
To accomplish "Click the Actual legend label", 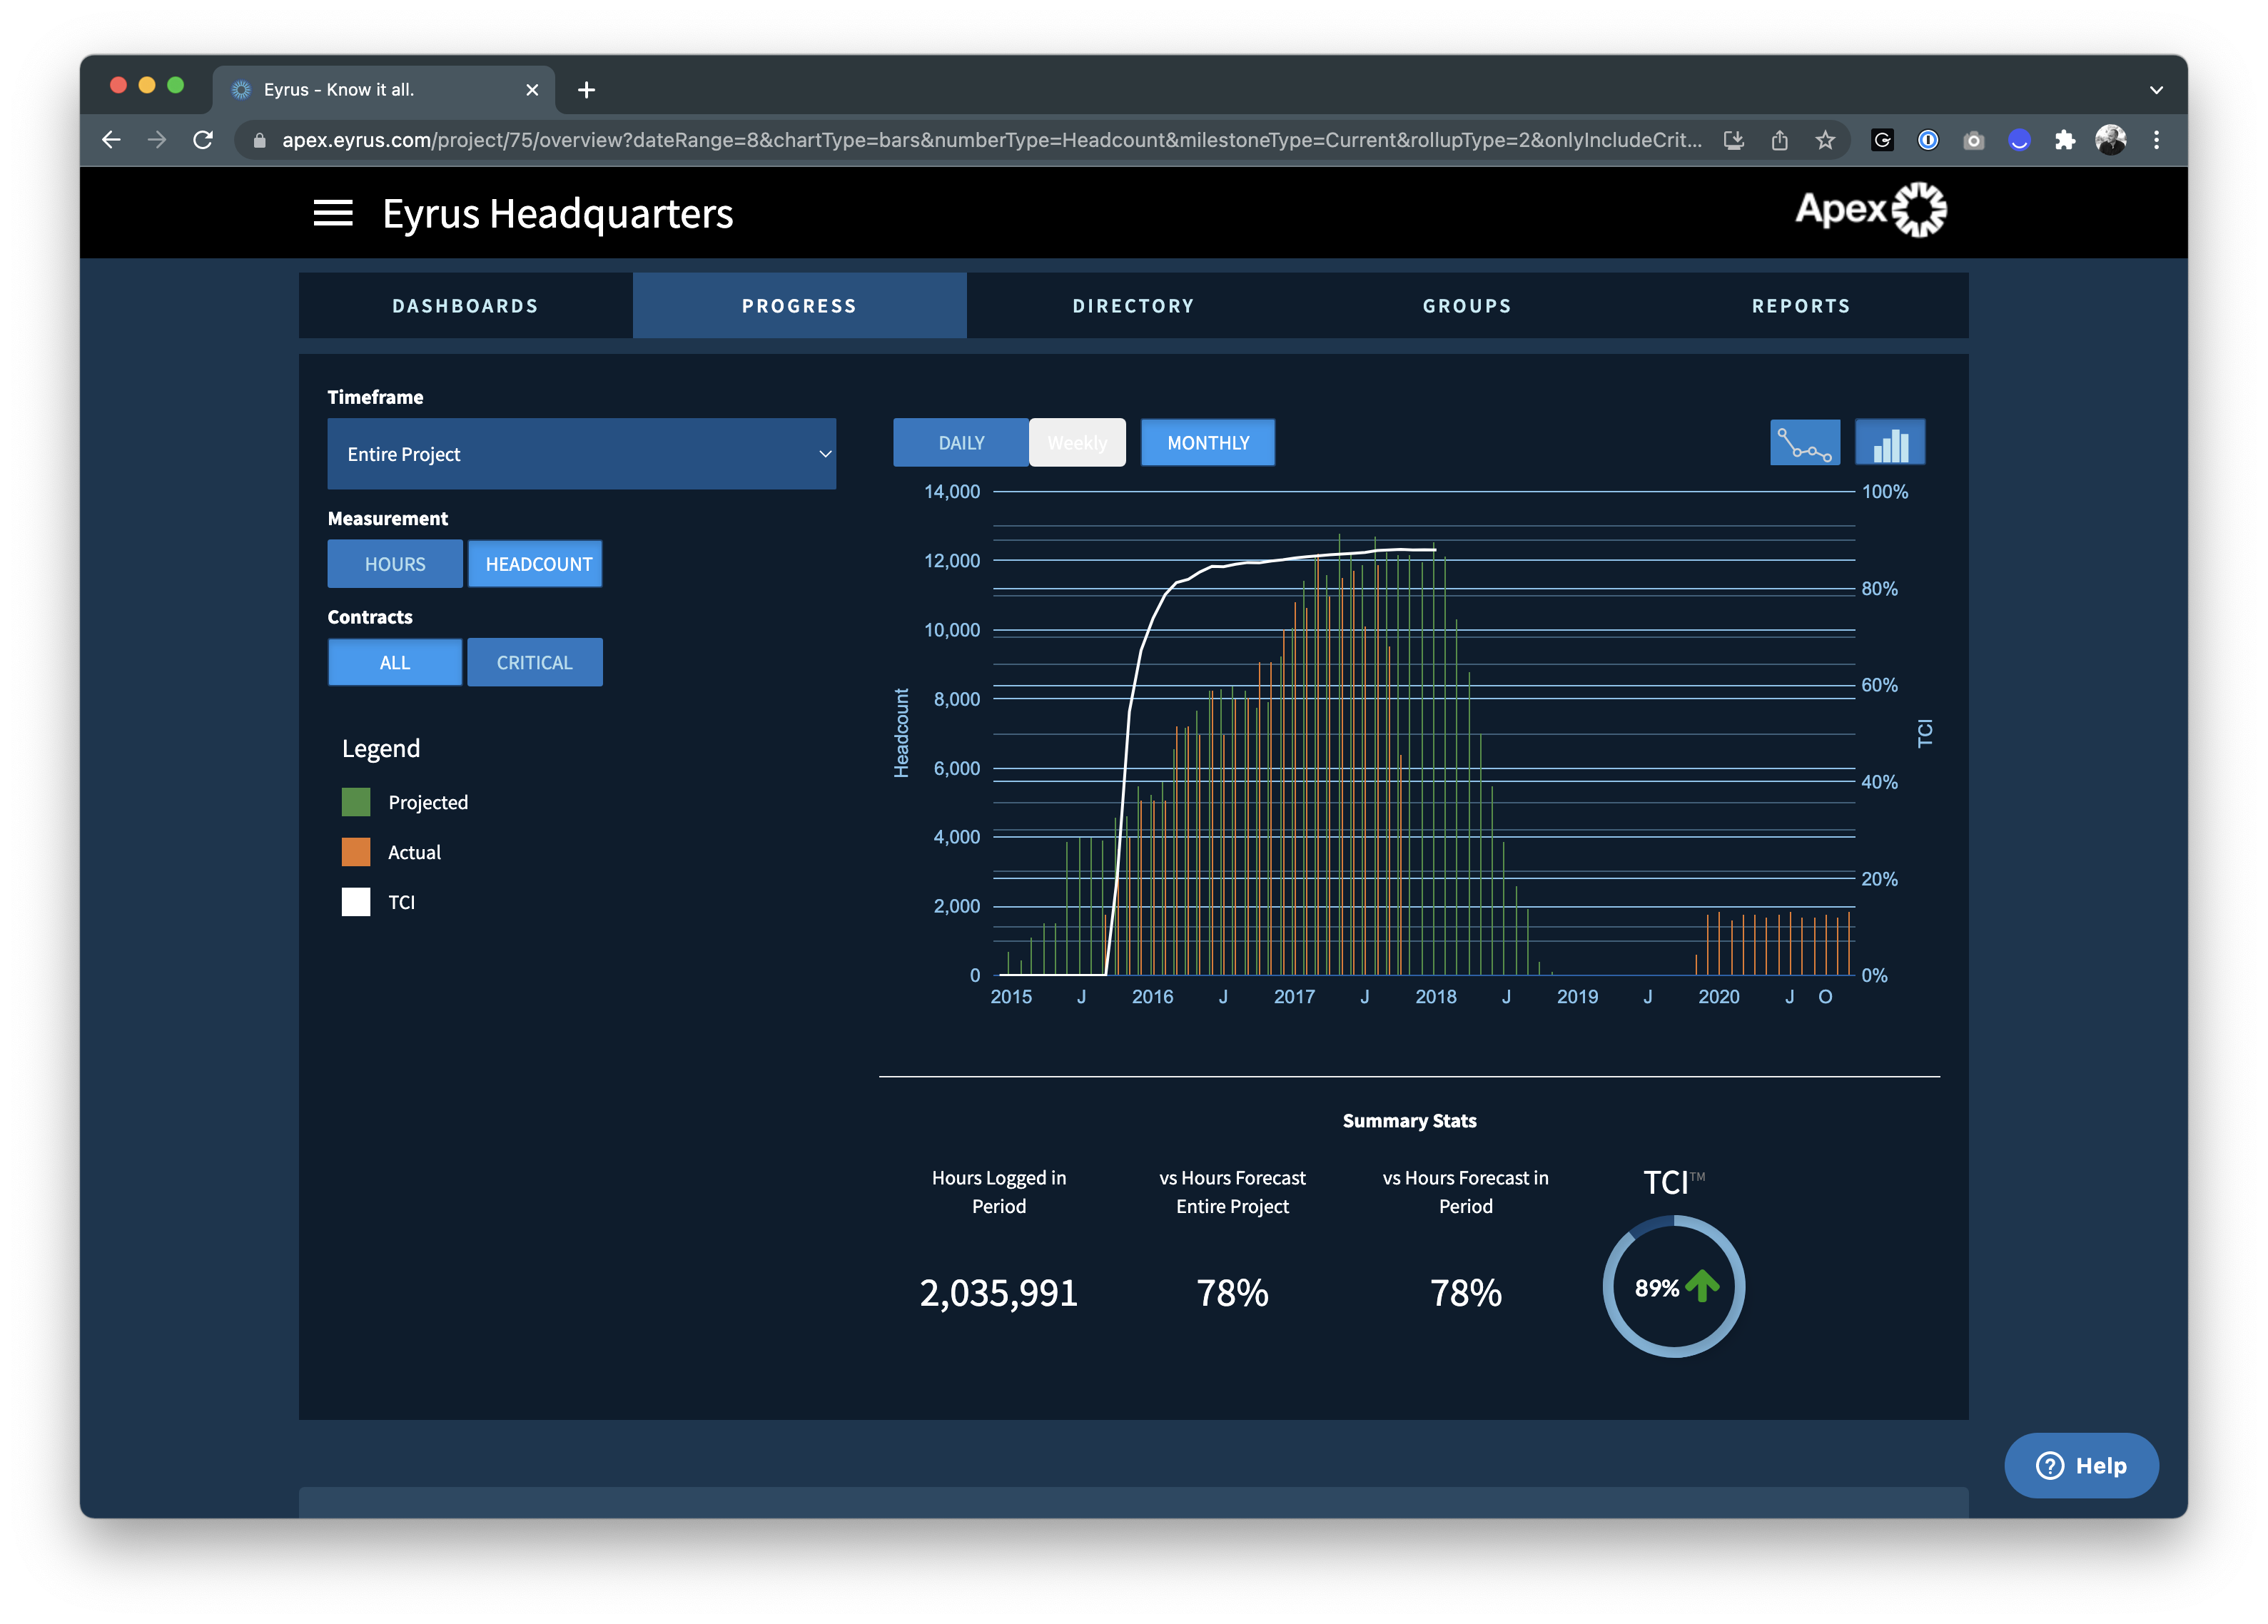I will click(414, 852).
